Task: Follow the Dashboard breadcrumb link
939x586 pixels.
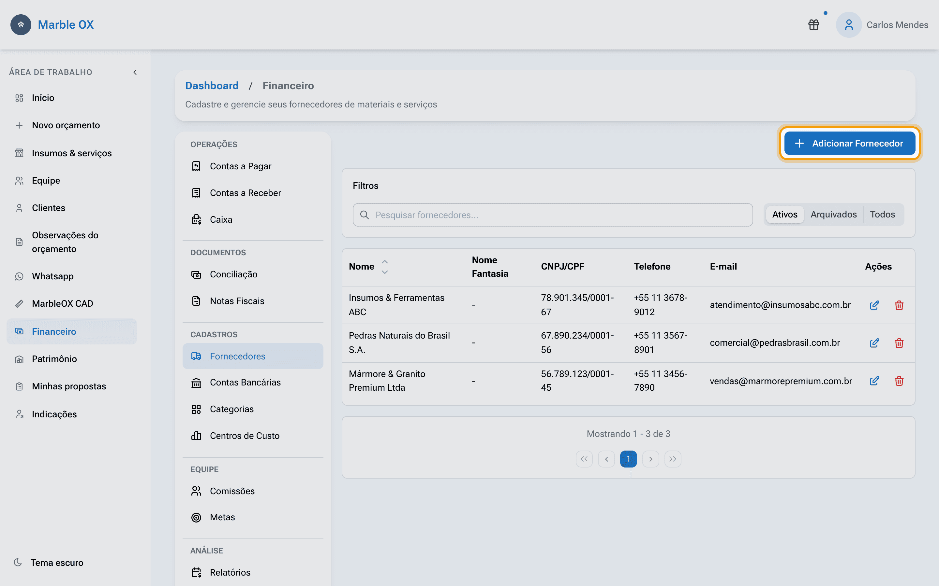Action: click(x=212, y=86)
